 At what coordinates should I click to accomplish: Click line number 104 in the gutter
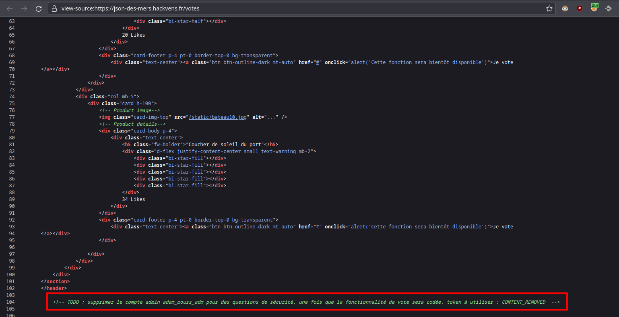[10, 302]
